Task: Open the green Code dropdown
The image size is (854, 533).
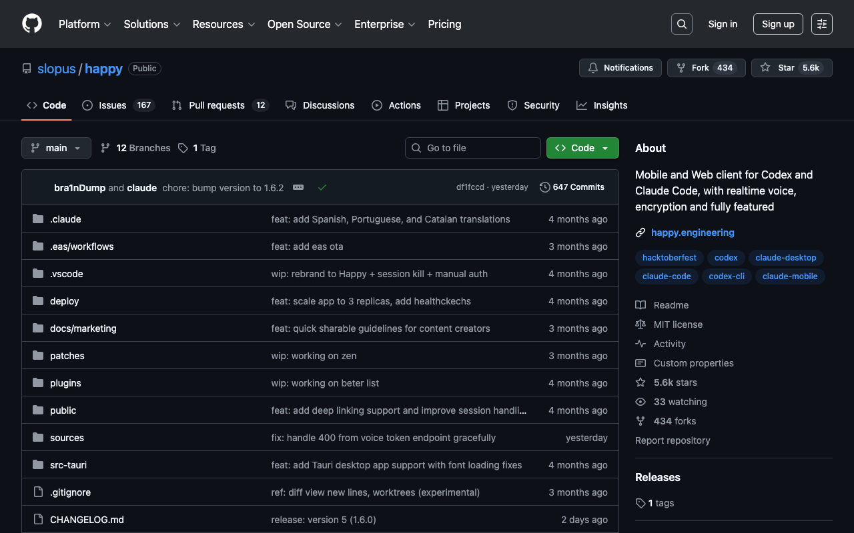Action: pyautogui.click(x=582, y=148)
